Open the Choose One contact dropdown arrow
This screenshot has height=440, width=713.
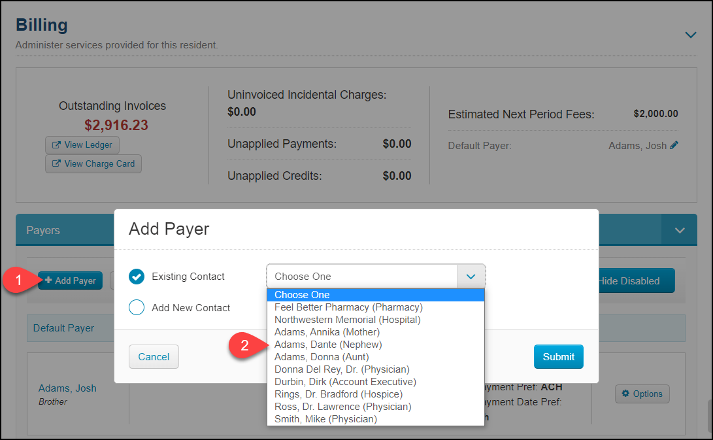click(x=471, y=276)
